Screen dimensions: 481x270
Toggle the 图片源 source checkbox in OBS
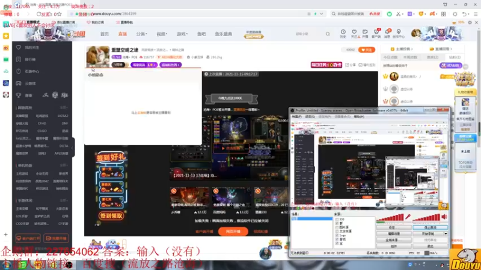[x=337, y=227]
